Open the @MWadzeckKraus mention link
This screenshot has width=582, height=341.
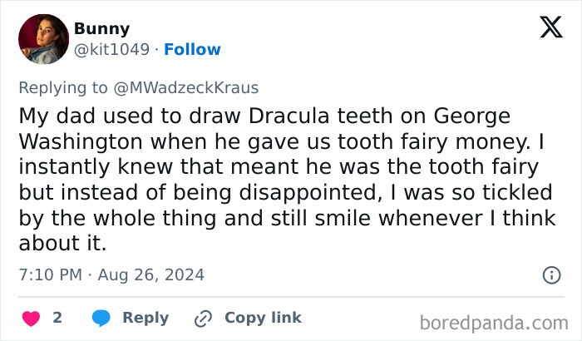[x=195, y=87]
